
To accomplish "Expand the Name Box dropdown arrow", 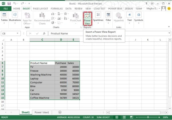I will pyautogui.click(x=17, y=33).
